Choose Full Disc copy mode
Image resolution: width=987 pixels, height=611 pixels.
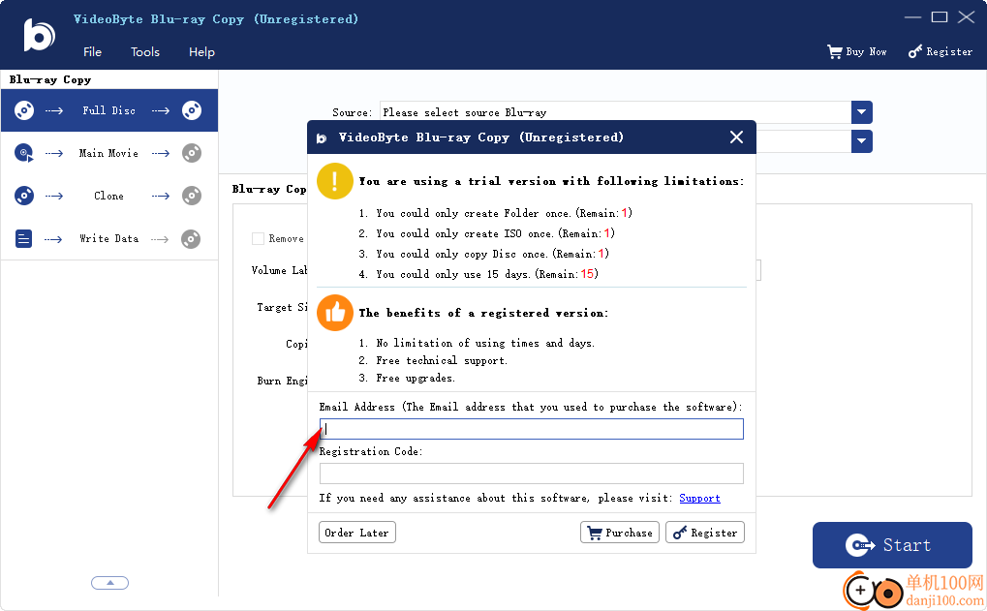109,110
